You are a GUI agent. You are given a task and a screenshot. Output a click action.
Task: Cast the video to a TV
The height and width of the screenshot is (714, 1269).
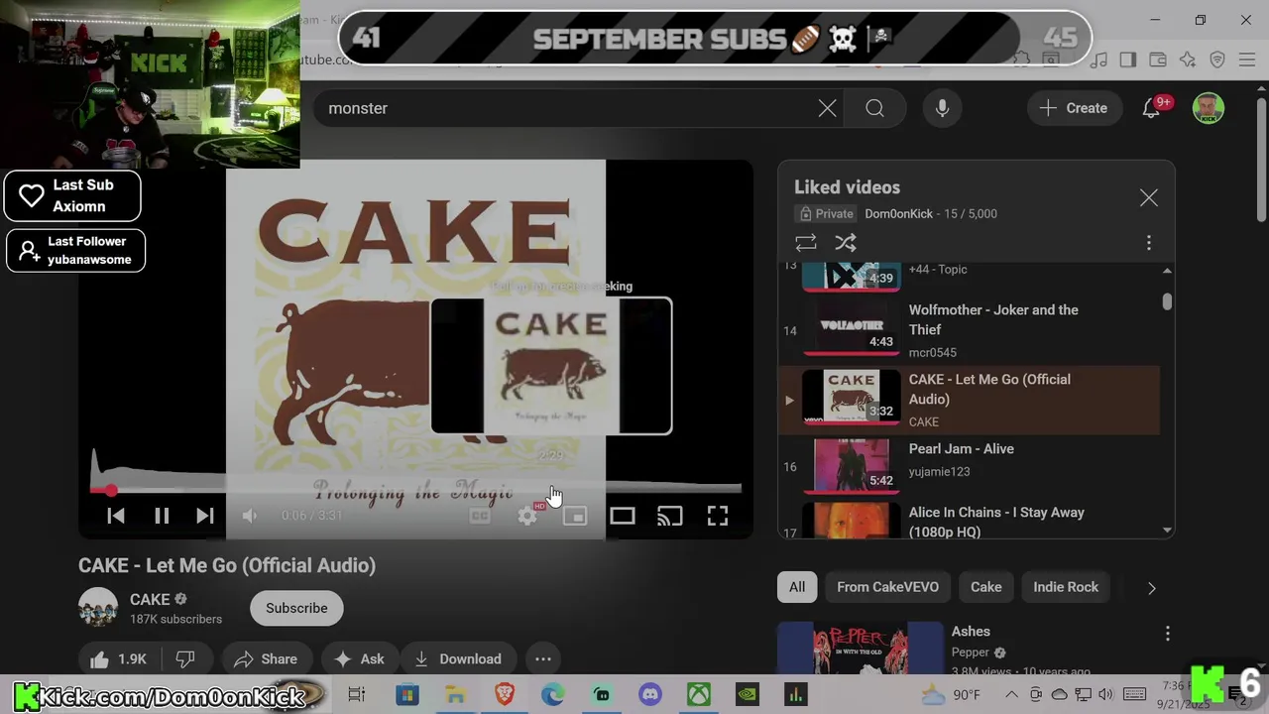(x=670, y=516)
